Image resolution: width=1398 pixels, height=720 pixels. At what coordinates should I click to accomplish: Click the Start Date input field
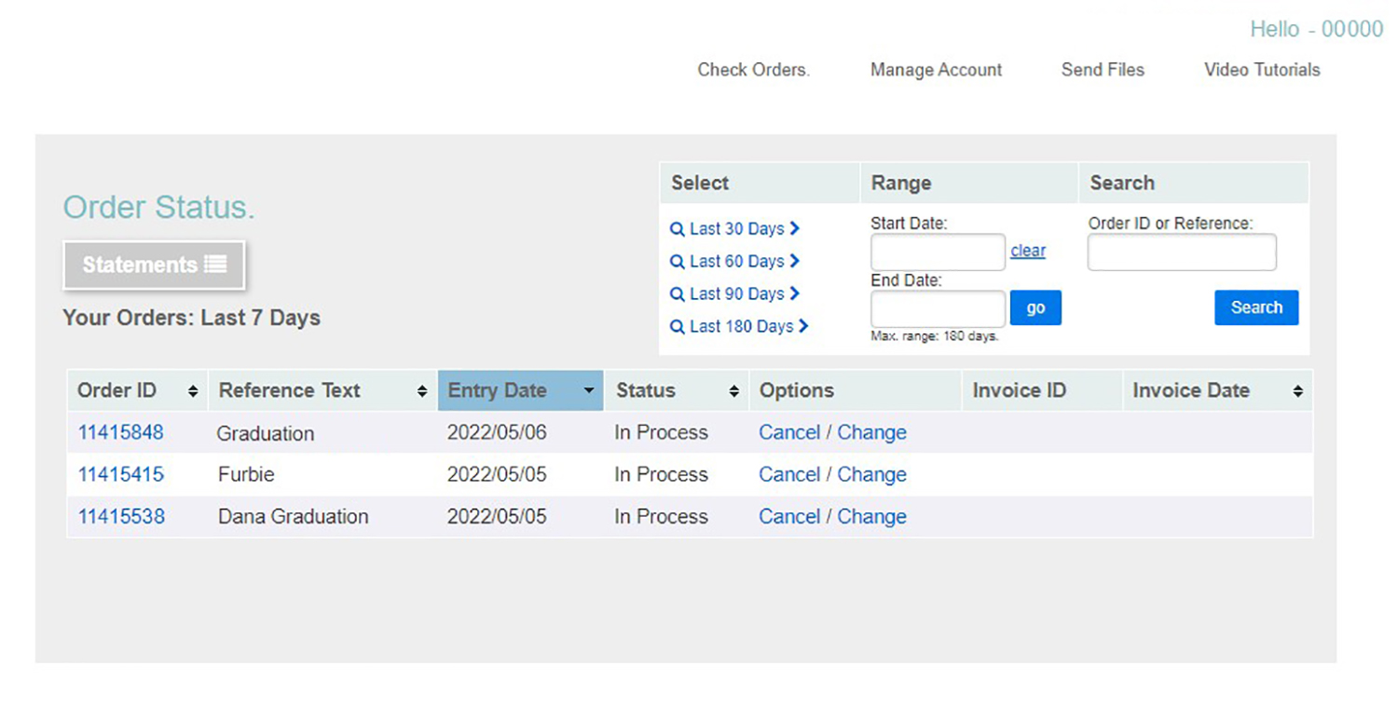938,252
